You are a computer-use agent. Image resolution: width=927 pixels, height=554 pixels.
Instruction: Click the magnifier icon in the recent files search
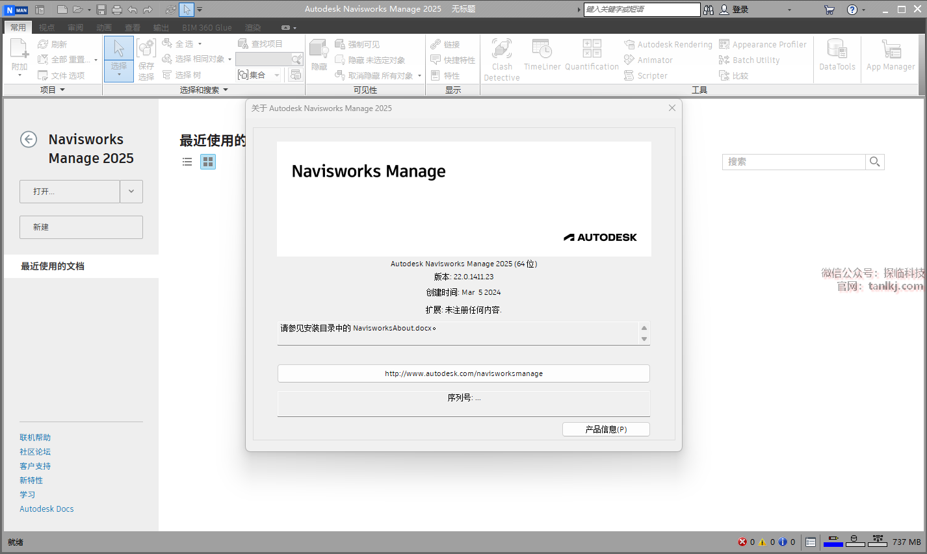tap(874, 162)
